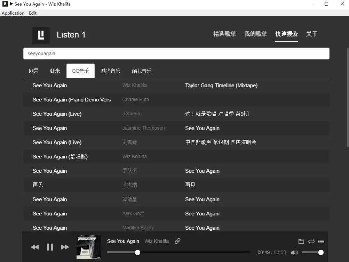The height and width of the screenshot is (262, 349).
Task: Open artist Alex Goot
Action: click(133, 213)
